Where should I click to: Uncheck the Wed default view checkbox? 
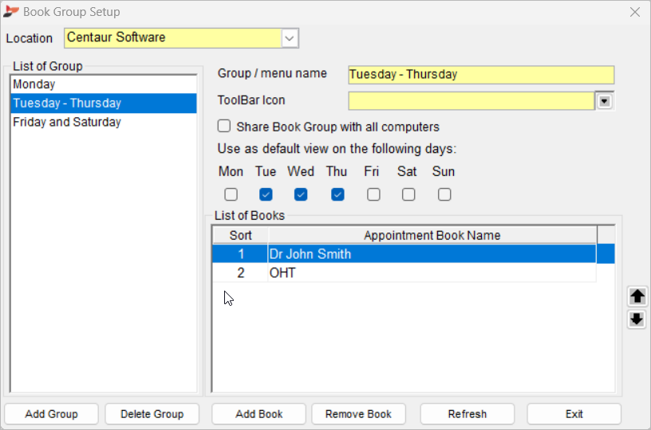(301, 194)
